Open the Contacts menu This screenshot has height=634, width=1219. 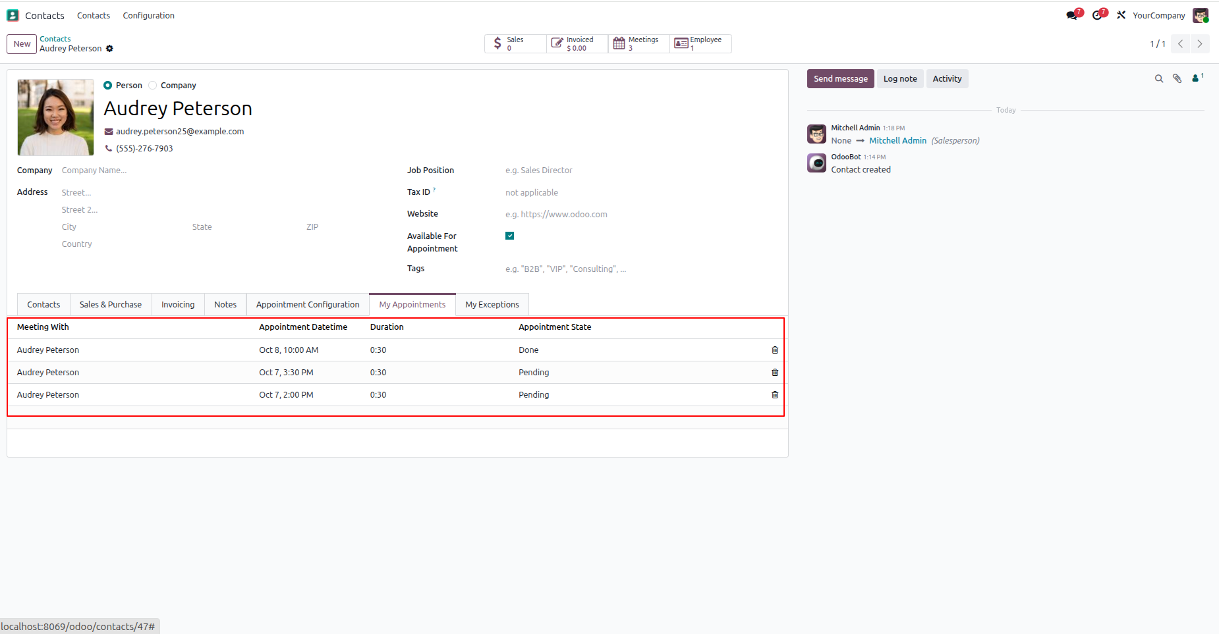click(x=94, y=15)
